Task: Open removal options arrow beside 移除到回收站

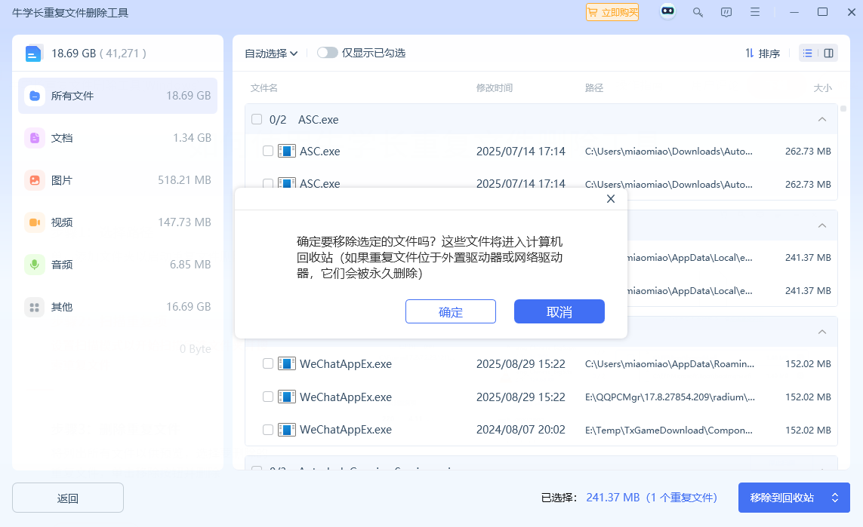Action: coord(834,498)
